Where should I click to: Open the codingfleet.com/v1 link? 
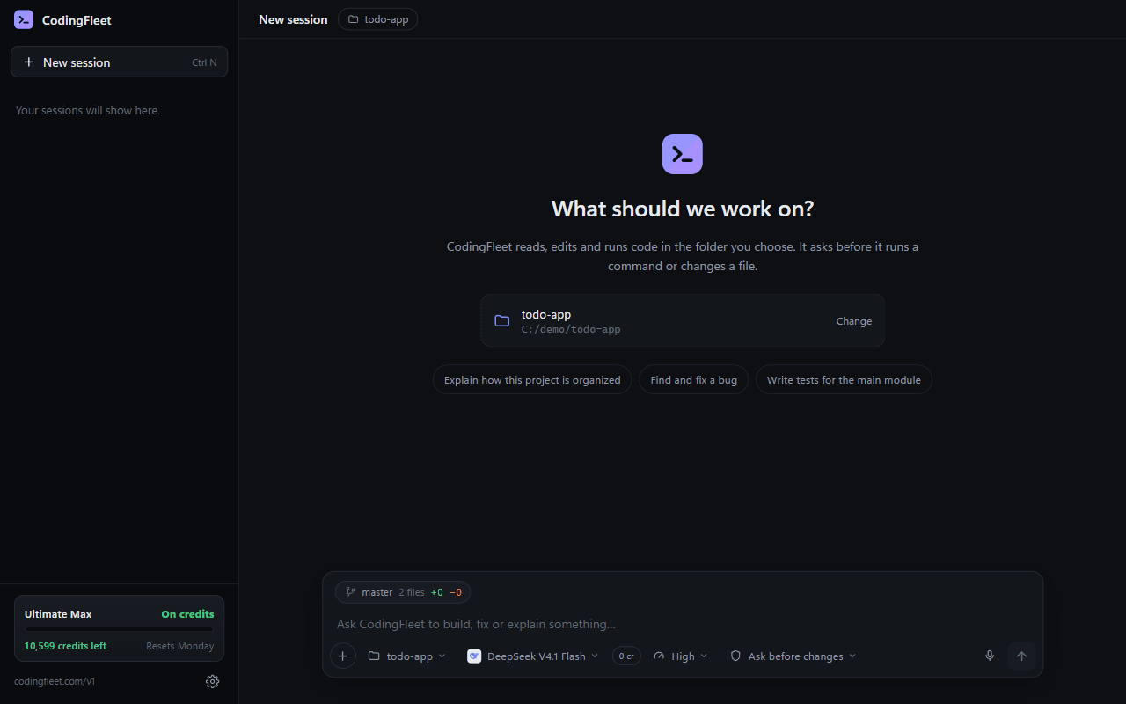point(55,681)
